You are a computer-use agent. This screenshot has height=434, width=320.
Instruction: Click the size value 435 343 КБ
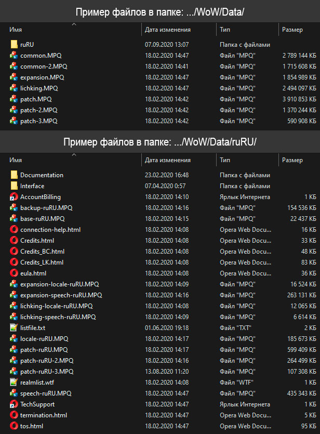[302, 393]
